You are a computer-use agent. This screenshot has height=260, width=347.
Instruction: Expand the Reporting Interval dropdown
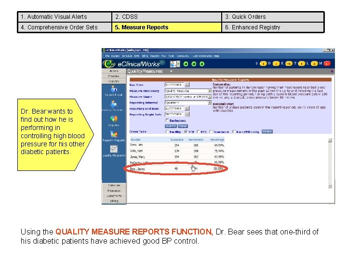pos(209,103)
